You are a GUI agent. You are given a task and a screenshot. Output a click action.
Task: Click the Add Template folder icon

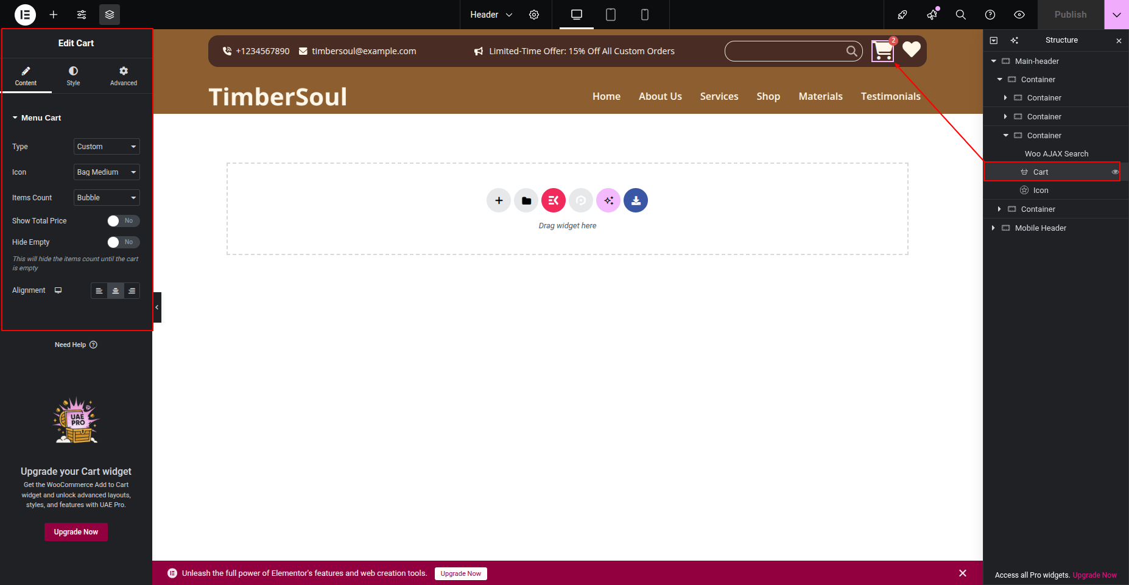(526, 200)
